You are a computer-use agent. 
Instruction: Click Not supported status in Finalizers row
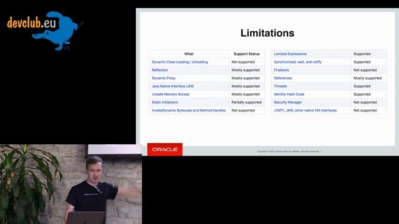(365, 70)
